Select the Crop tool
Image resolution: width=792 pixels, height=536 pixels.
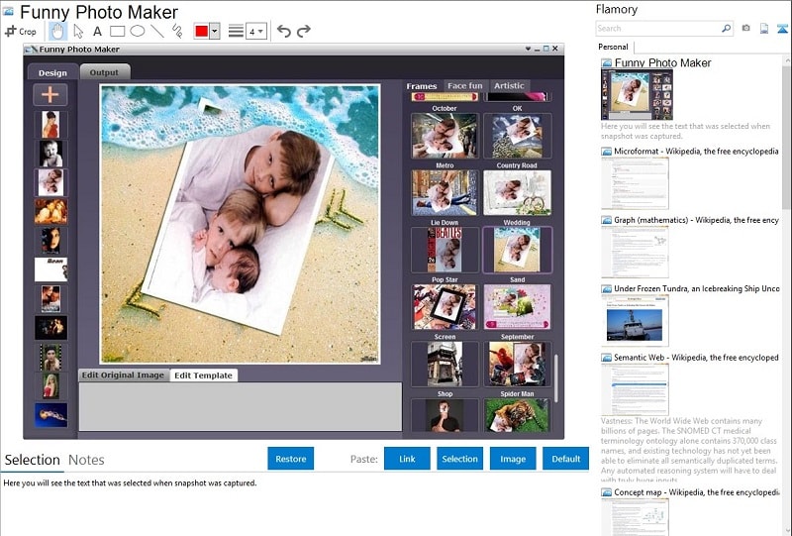(x=21, y=32)
